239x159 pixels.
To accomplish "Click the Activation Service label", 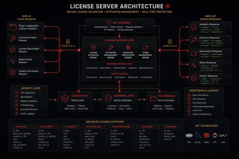I will pos(120,68).
